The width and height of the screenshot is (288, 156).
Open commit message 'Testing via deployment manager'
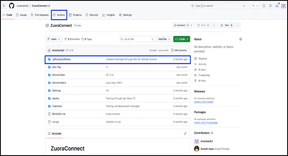tap(123, 106)
